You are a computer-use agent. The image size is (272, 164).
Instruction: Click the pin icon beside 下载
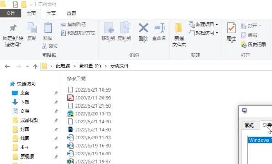pos(56,102)
